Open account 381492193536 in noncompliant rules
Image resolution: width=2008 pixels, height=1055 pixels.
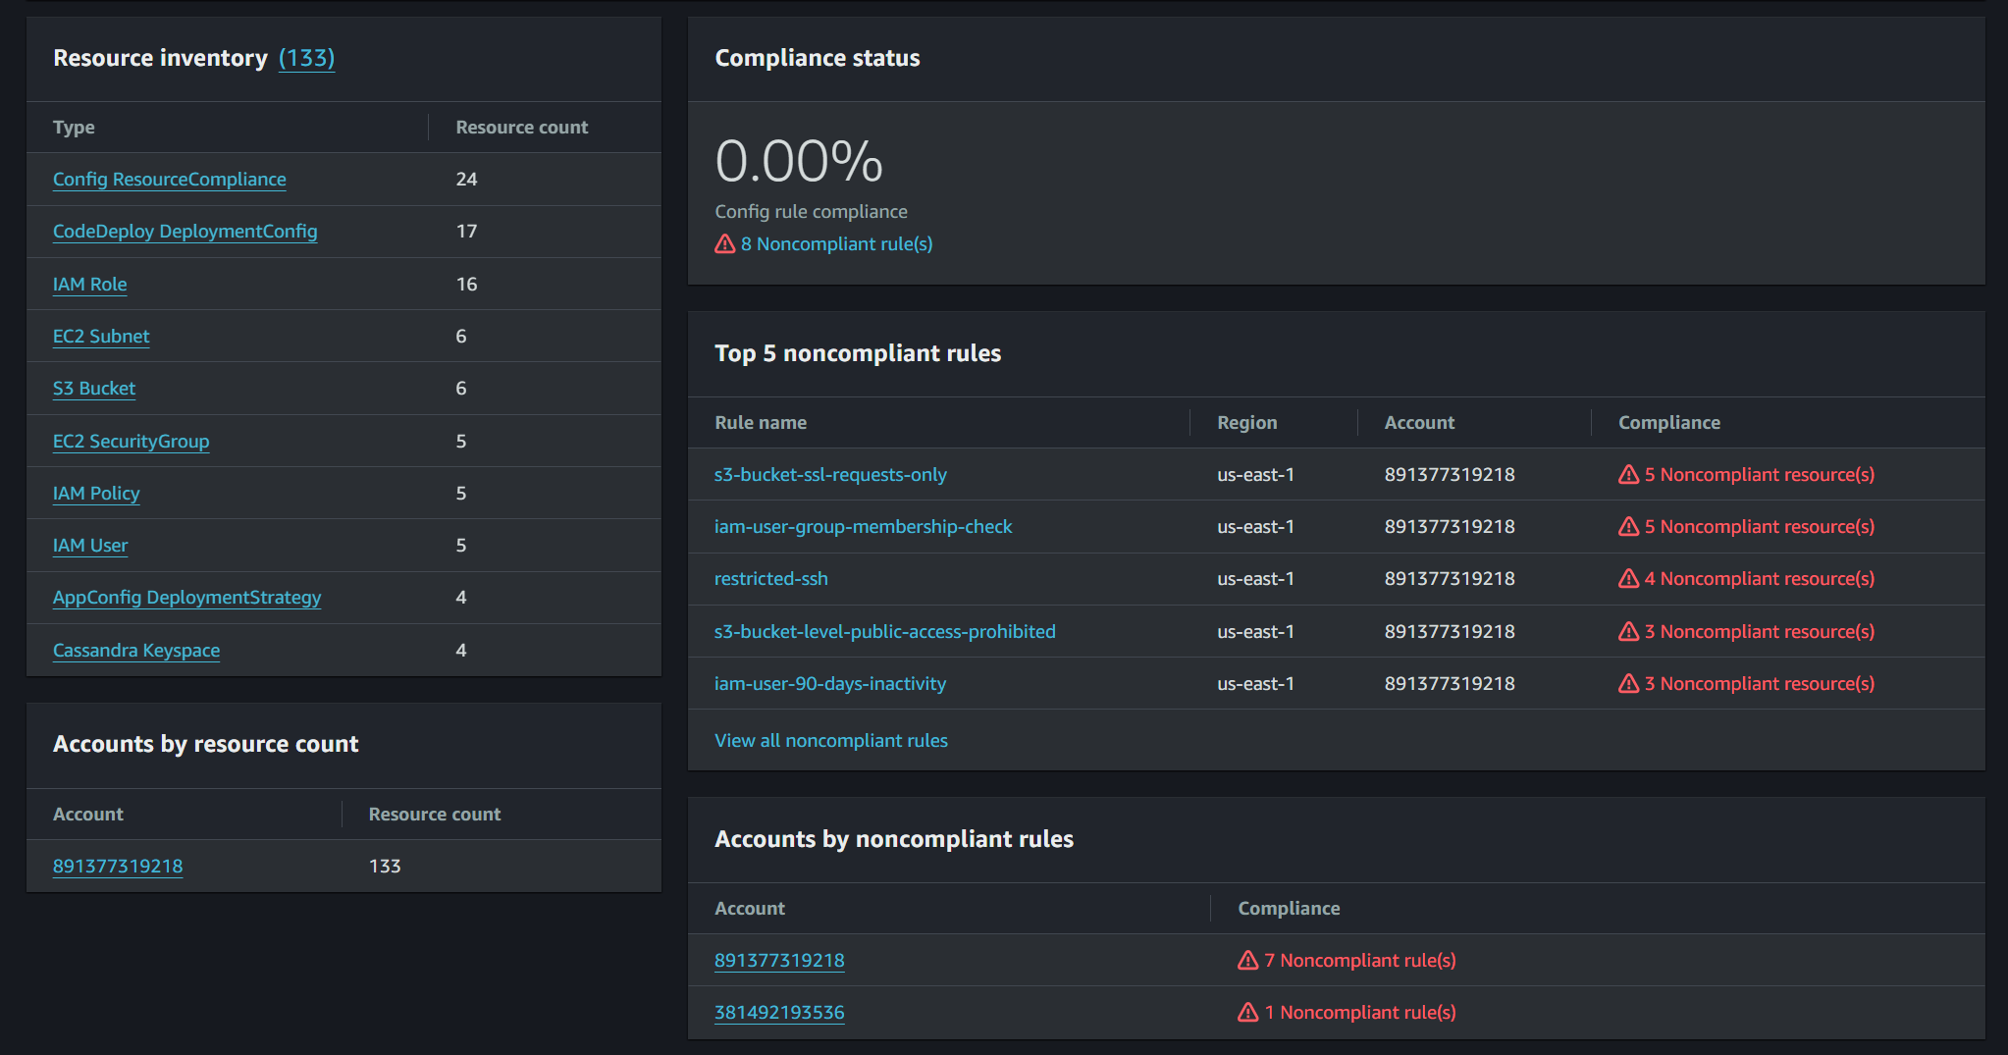point(778,1013)
